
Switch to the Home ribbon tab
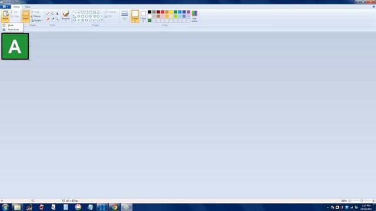click(16, 7)
